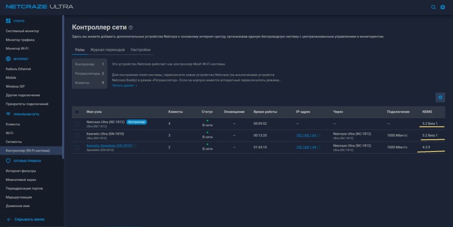Open Клиенты page in sidebar
The image size is (453, 227).
coord(13,124)
